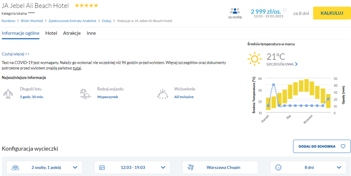The width and height of the screenshot is (351, 176).
Task: Click the price info circle icon
Action: [284, 10]
